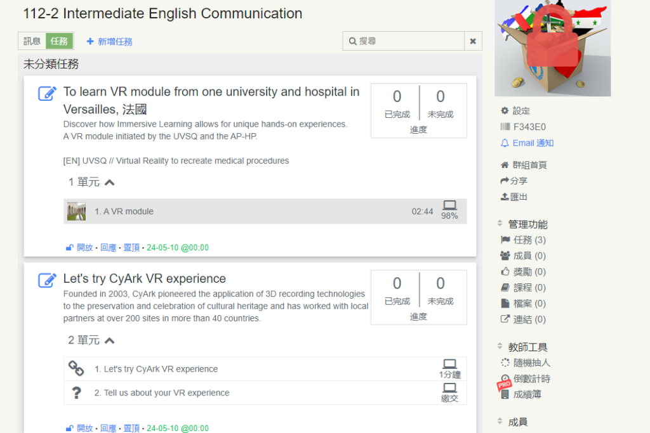Click the Versailles task date 24-05-10 @00:00
Screen dimensions: 650x433
[178, 247]
